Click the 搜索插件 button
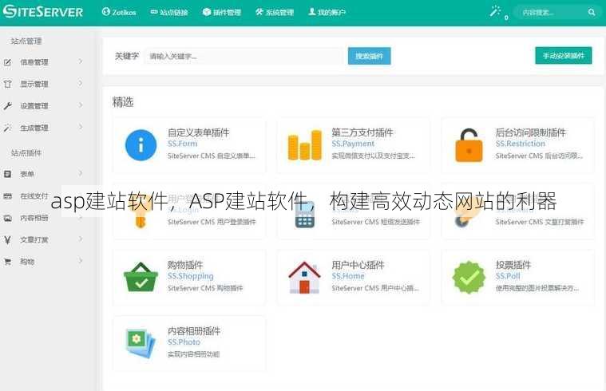Screen dimensions: 606x391 click(369, 56)
